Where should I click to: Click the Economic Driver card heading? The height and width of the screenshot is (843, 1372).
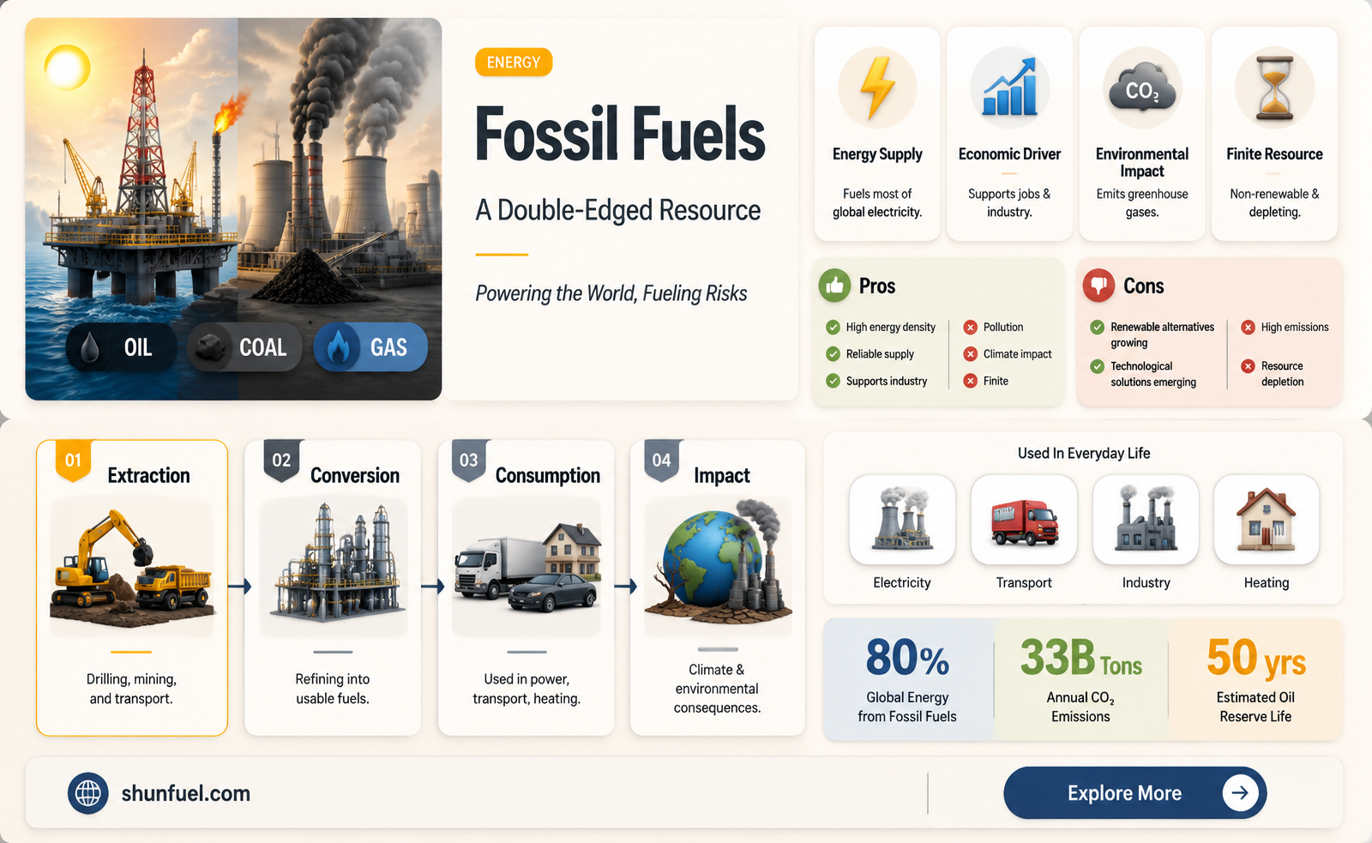click(1009, 154)
